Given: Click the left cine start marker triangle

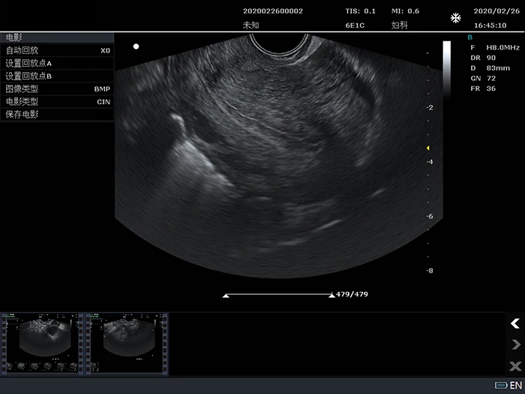Looking at the screenshot, I should [226, 296].
